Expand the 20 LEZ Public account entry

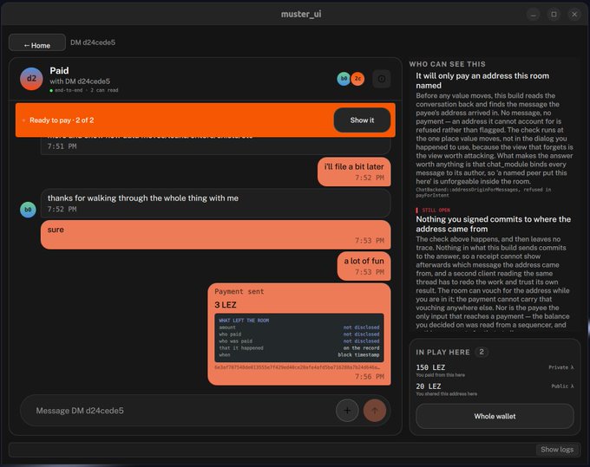pyautogui.click(x=495, y=389)
